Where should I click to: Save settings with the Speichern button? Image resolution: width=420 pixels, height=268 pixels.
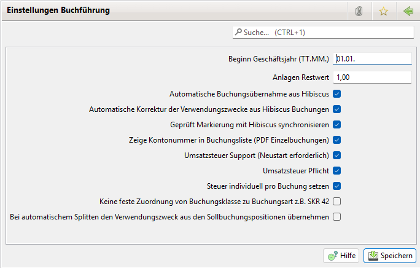[x=390, y=256]
